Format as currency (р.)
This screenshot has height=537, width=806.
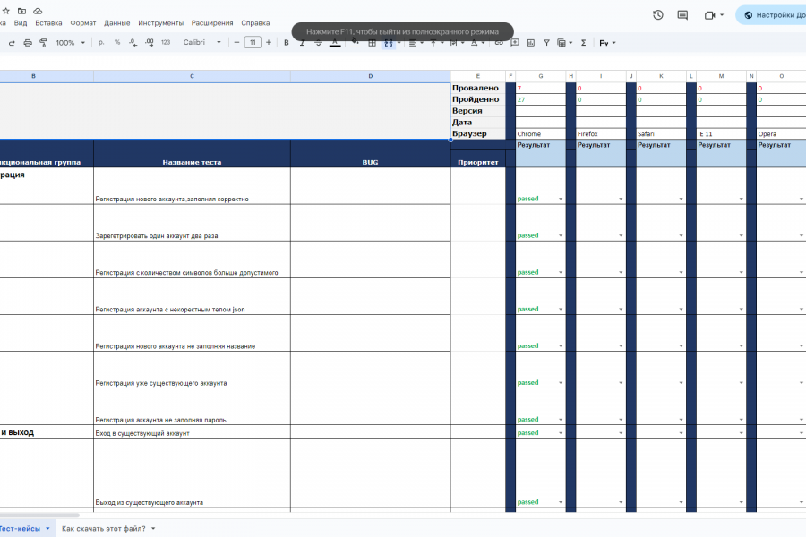coord(101,43)
